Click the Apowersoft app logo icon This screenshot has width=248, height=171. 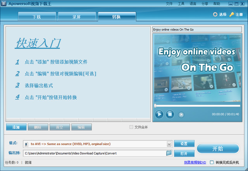[x=3, y=3]
